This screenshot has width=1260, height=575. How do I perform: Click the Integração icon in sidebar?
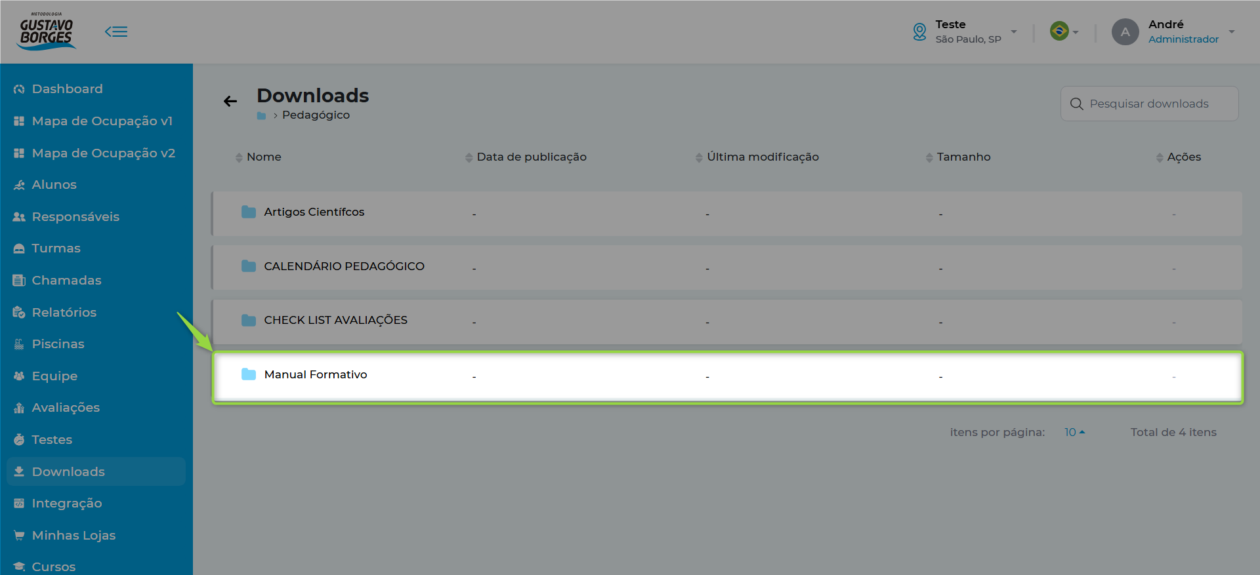(x=19, y=504)
